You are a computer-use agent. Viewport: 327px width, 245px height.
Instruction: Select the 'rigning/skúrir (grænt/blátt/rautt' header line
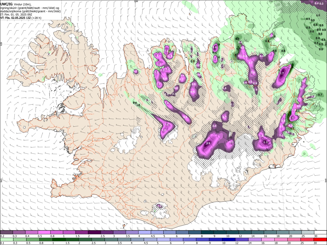click(x=30, y=8)
